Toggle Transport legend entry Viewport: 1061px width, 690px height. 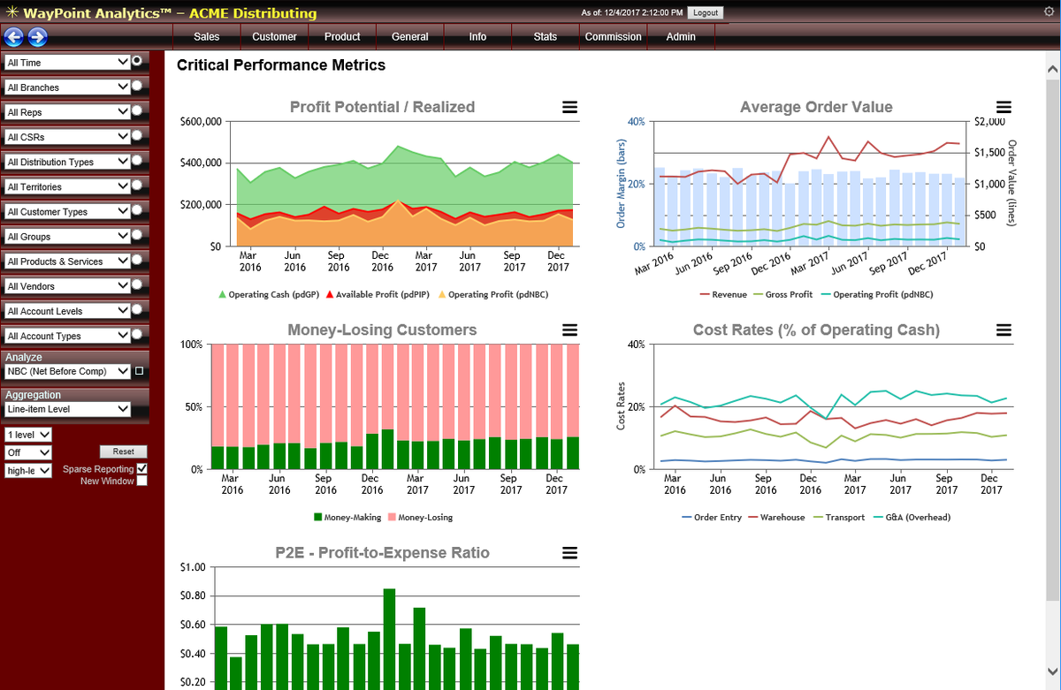click(x=839, y=517)
